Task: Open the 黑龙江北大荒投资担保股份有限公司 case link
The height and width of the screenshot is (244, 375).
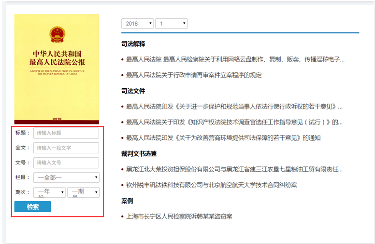Action: coord(234,170)
